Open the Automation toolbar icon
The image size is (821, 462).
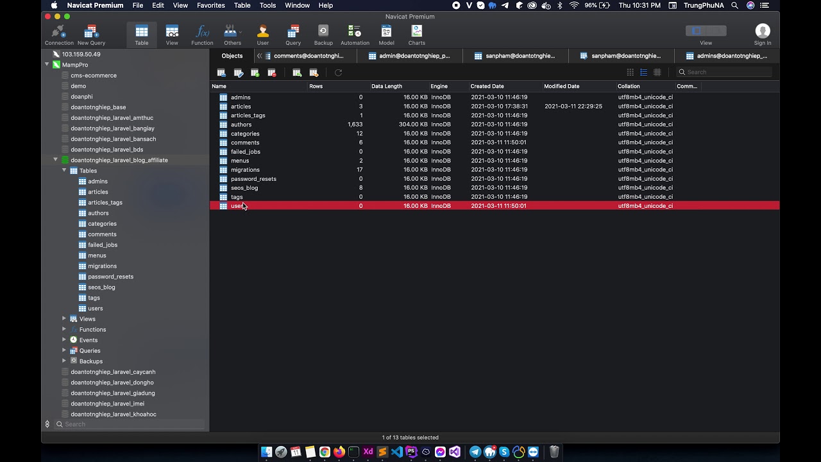(x=355, y=35)
